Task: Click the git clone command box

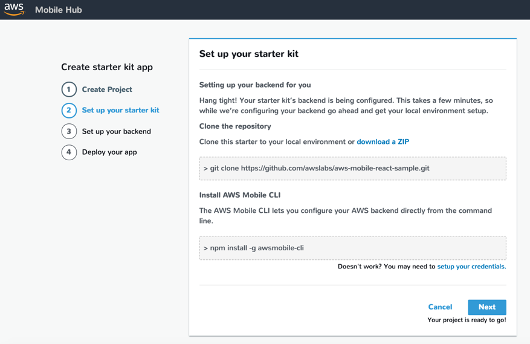Action: click(x=352, y=169)
